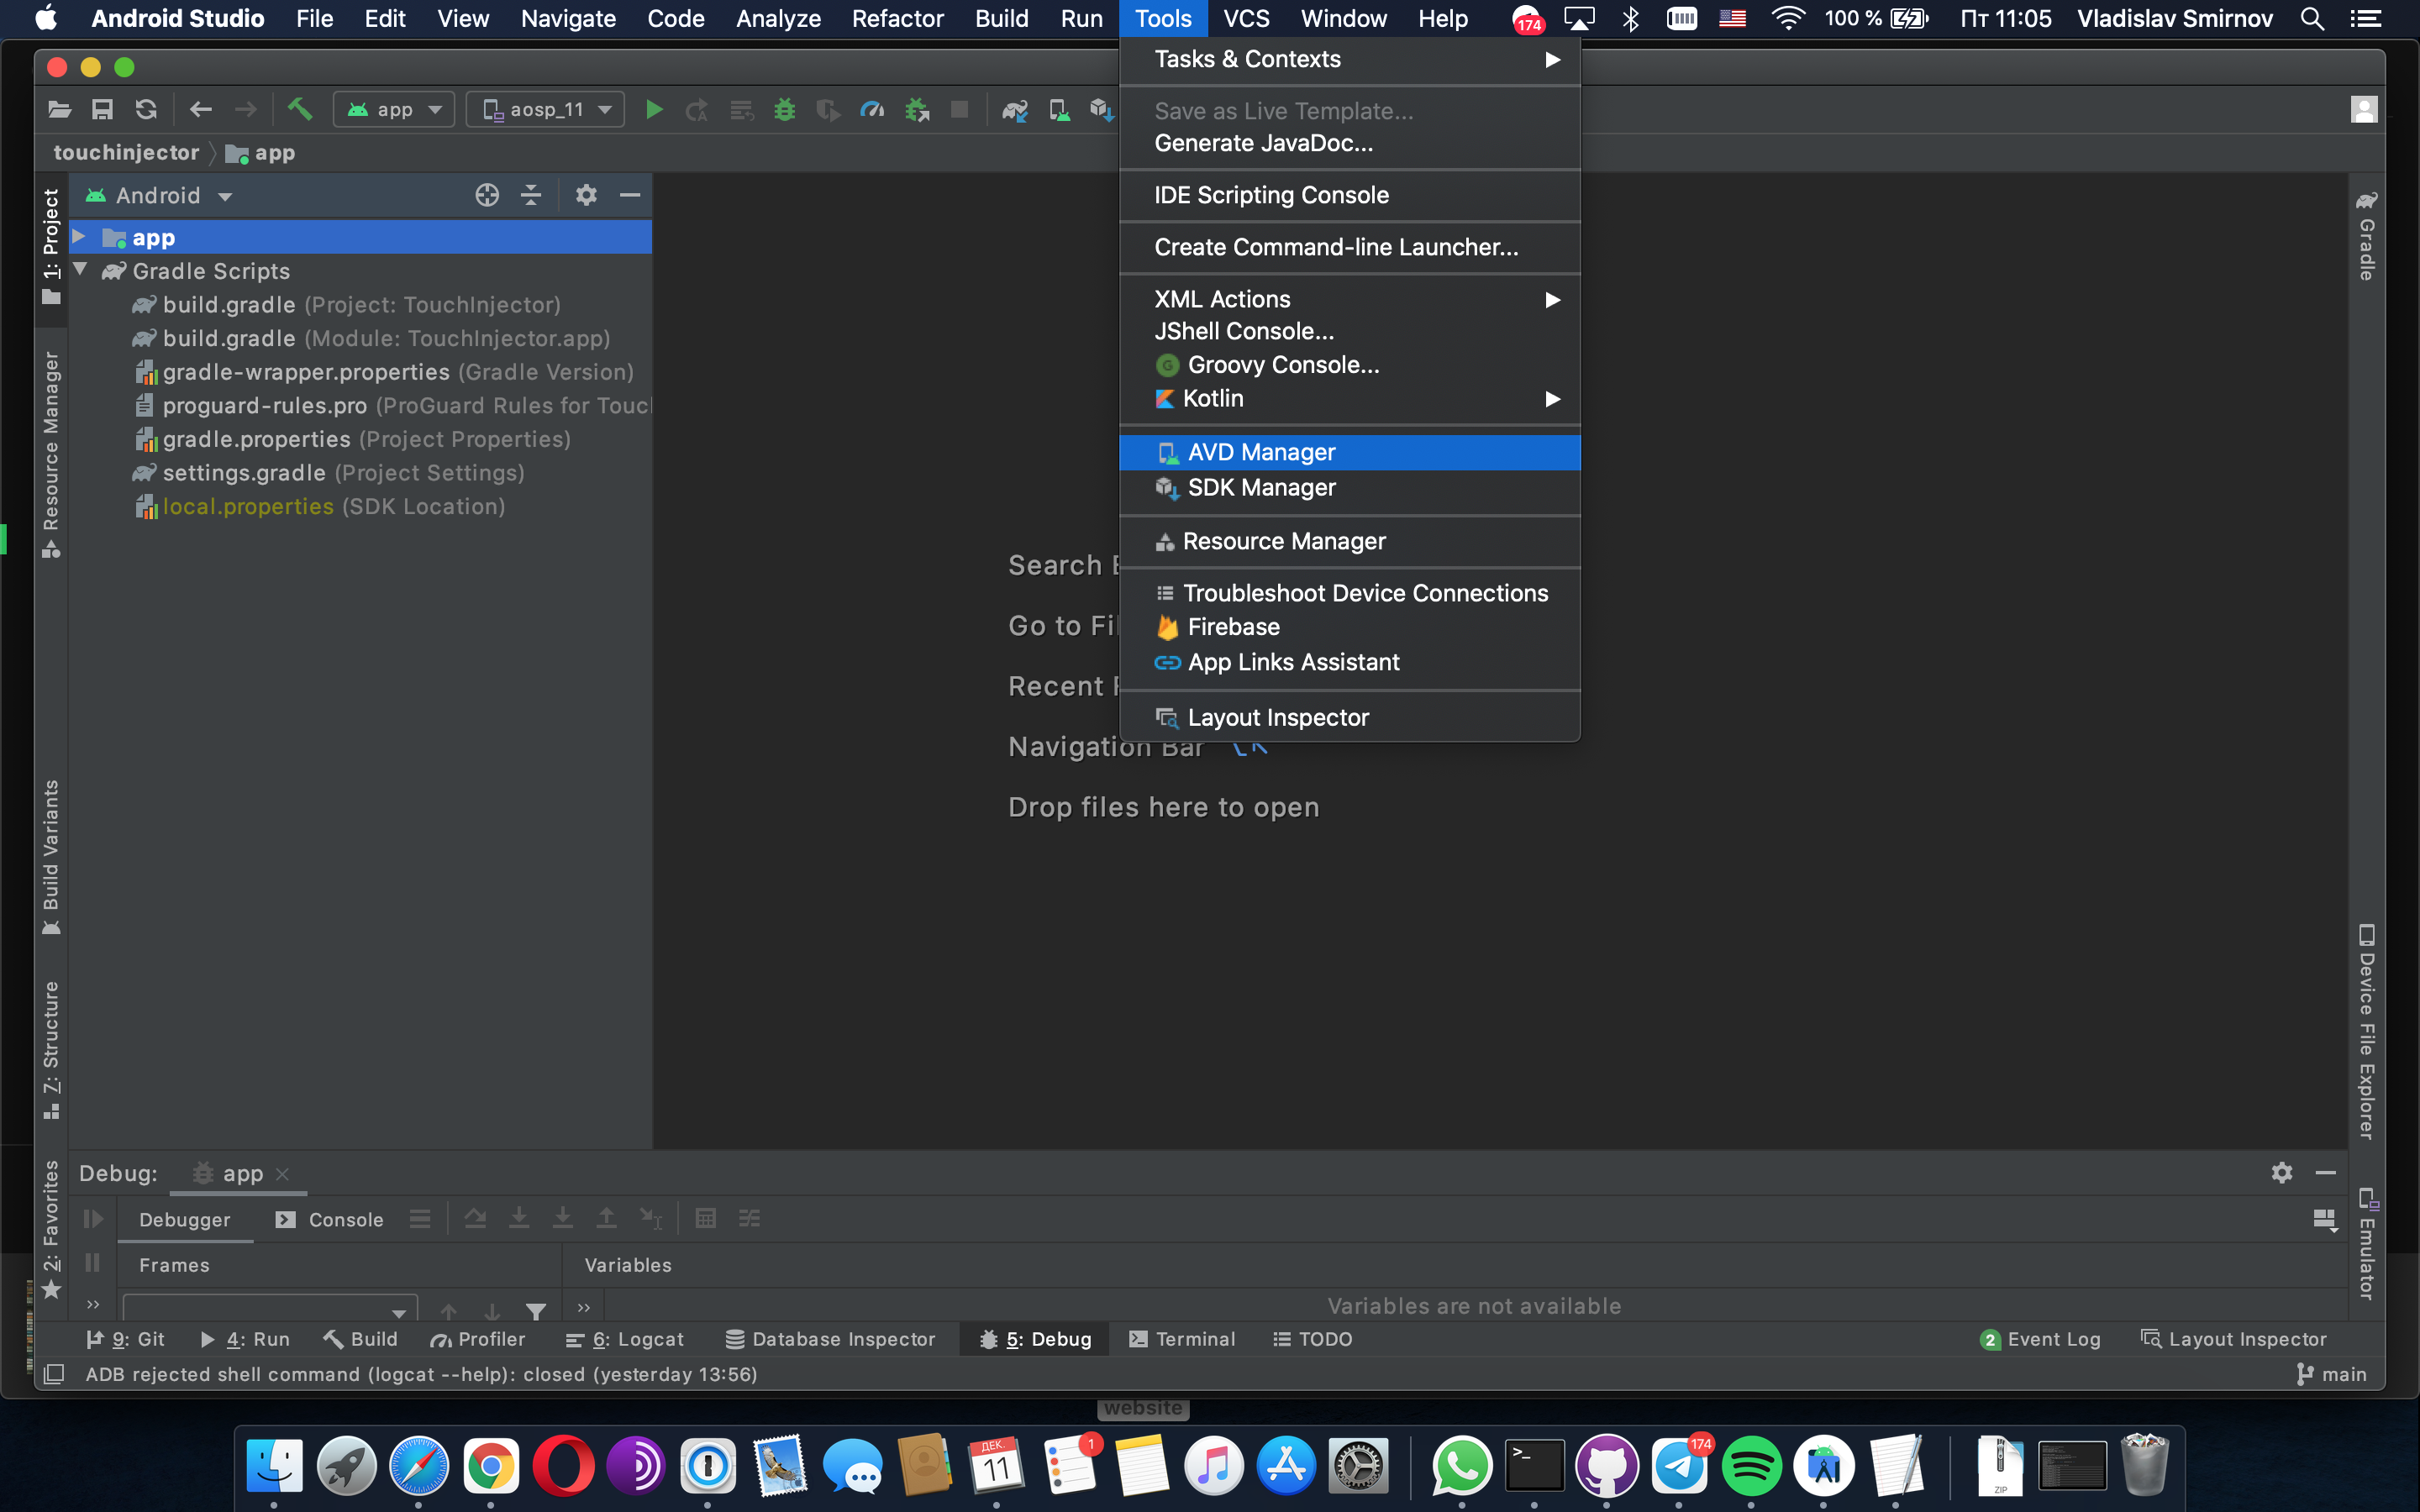Click the Restore Layout icon in Debug panel
This screenshot has width=2420, height=1512.
click(x=2324, y=1219)
